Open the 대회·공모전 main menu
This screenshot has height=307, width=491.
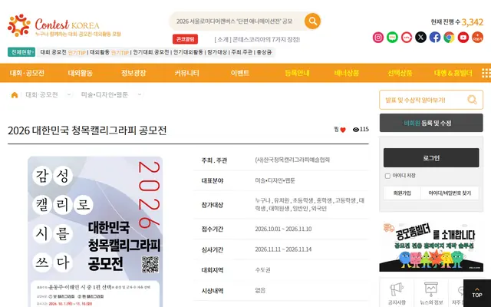[27, 74]
